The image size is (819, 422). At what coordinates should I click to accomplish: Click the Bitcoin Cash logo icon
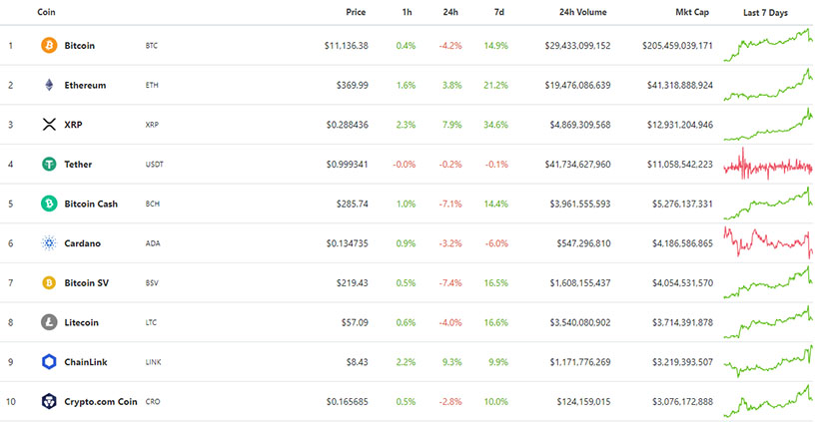click(x=48, y=204)
